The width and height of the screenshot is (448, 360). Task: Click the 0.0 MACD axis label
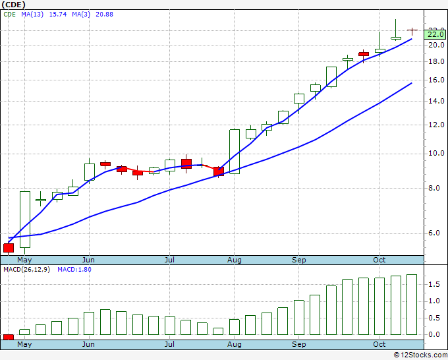click(x=434, y=334)
